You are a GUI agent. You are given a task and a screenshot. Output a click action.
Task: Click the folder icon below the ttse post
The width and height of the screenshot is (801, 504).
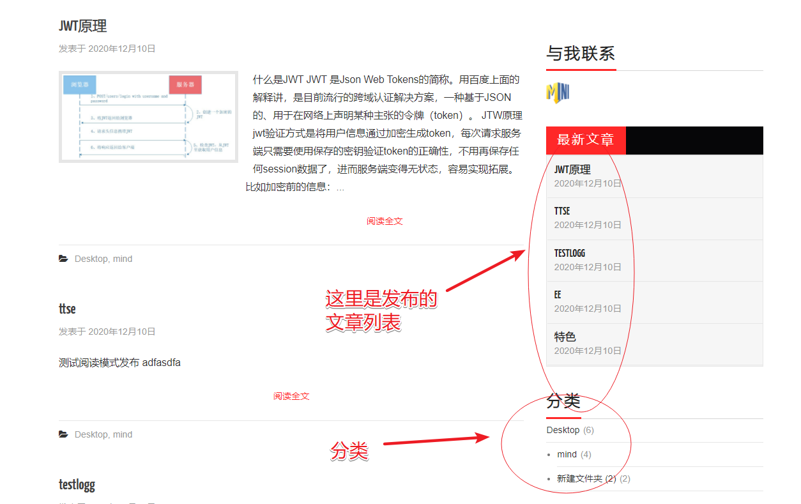[x=63, y=434]
